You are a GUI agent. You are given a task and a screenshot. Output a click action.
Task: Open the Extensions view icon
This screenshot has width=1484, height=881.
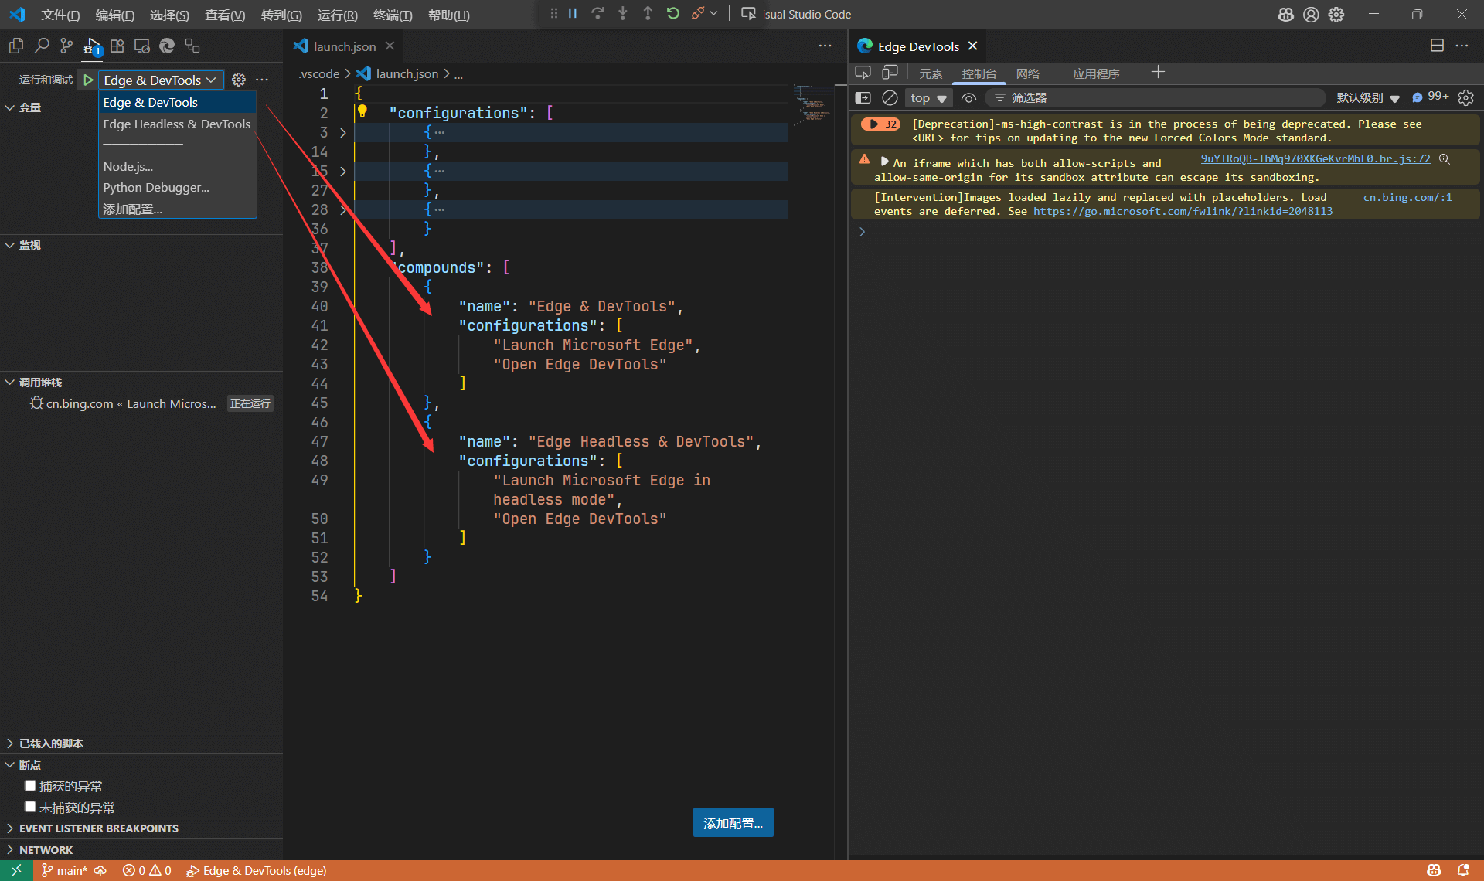[117, 46]
